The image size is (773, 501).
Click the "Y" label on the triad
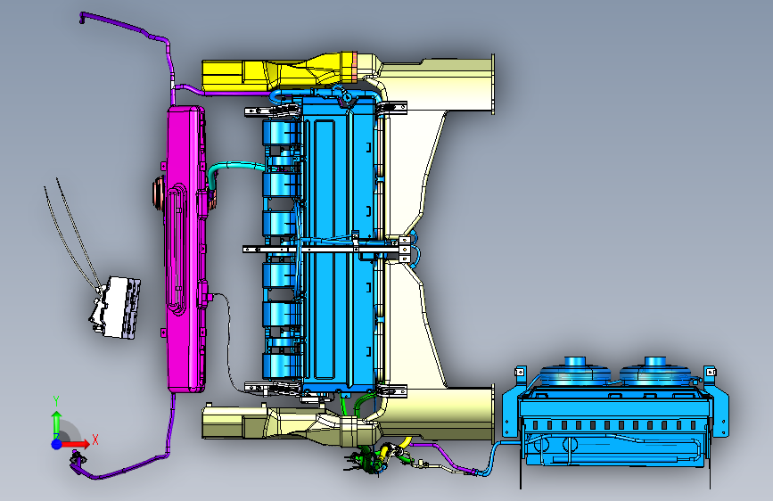point(56,401)
